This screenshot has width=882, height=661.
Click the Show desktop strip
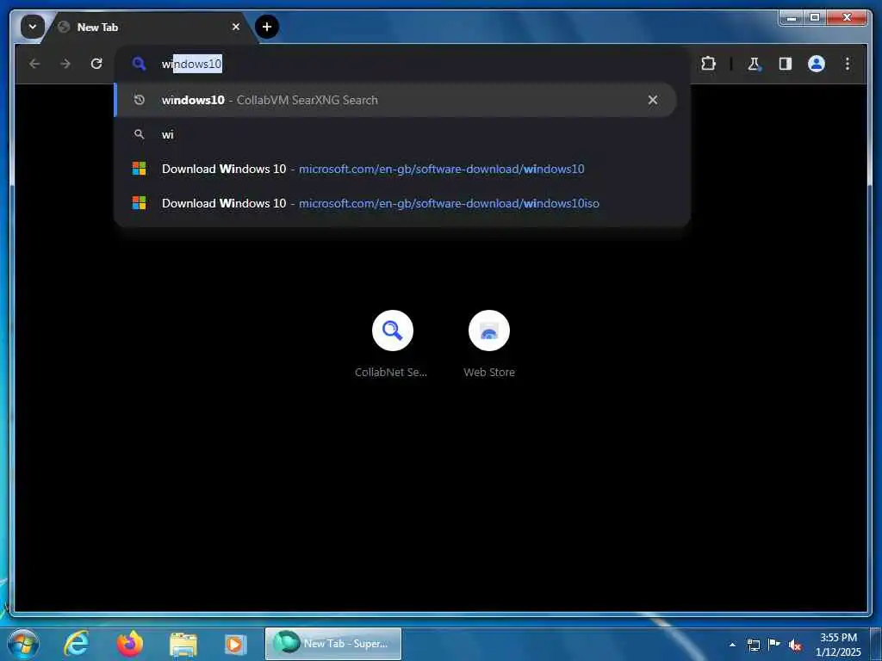(876, 644)
